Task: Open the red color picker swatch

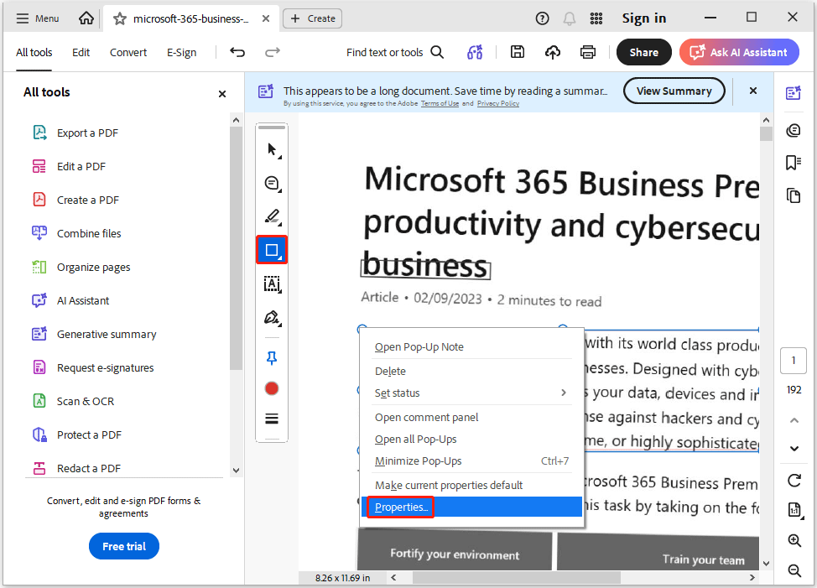Action: [x=272, y=388]
